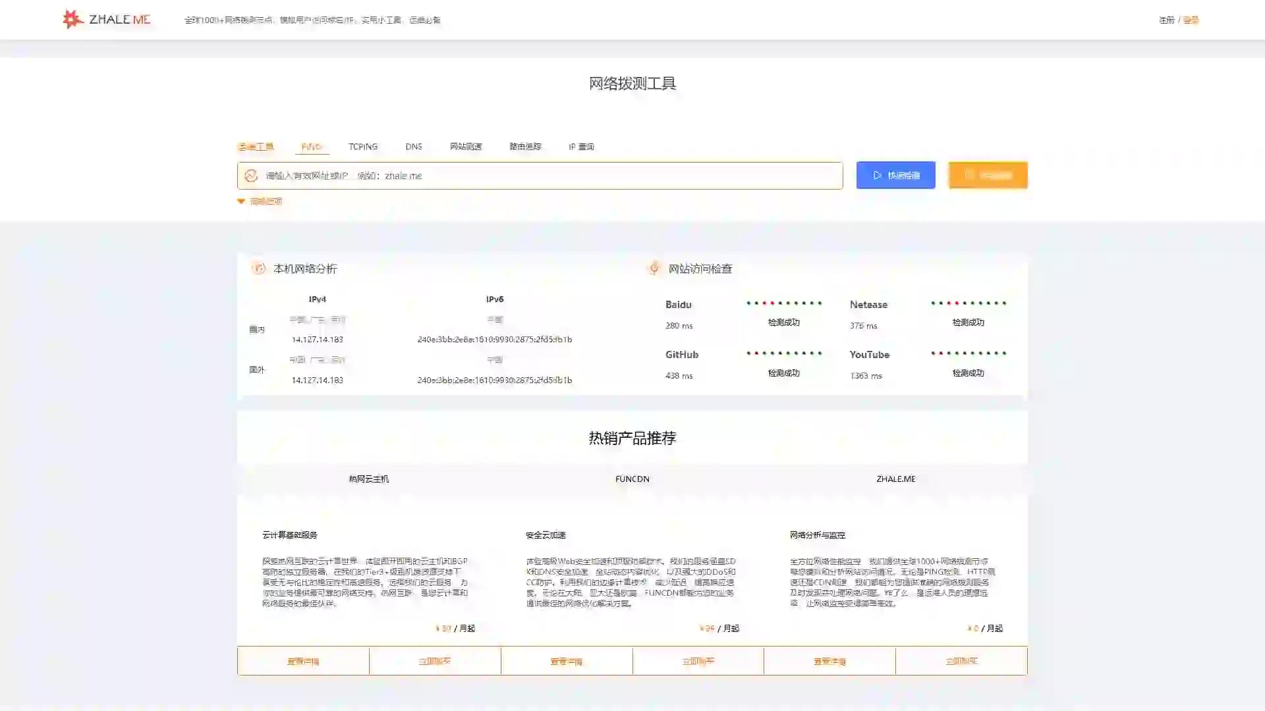Buy the 安全云加速 product now
This screenshot has height=711, width=1265.
[698, 661]
